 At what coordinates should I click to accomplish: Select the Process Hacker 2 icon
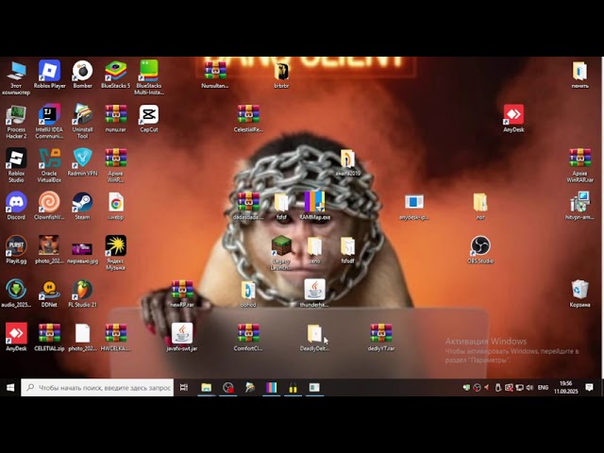(16, 122)
